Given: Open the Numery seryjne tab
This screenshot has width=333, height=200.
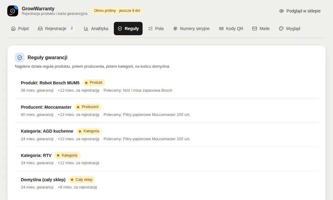Looking at the screenshot, I should coord(191,29).
